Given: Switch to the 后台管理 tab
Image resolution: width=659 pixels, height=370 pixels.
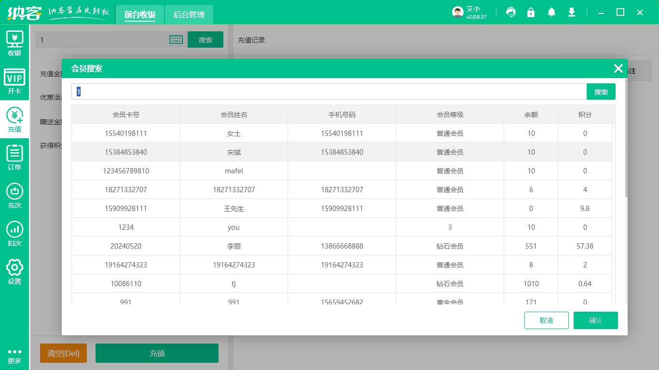Looking at the screenshot, I should point(189,15).
